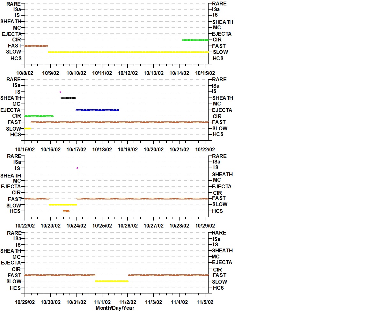Select the long yellow SLOW bar from 10/9/02
The image size is (368, 311).
pos(129,52)
